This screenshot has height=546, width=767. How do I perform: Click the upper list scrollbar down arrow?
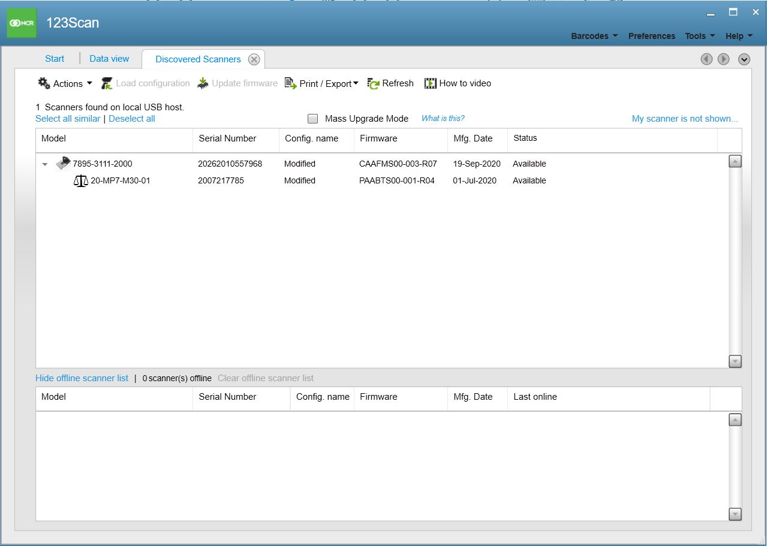click(x=735, y=361)
